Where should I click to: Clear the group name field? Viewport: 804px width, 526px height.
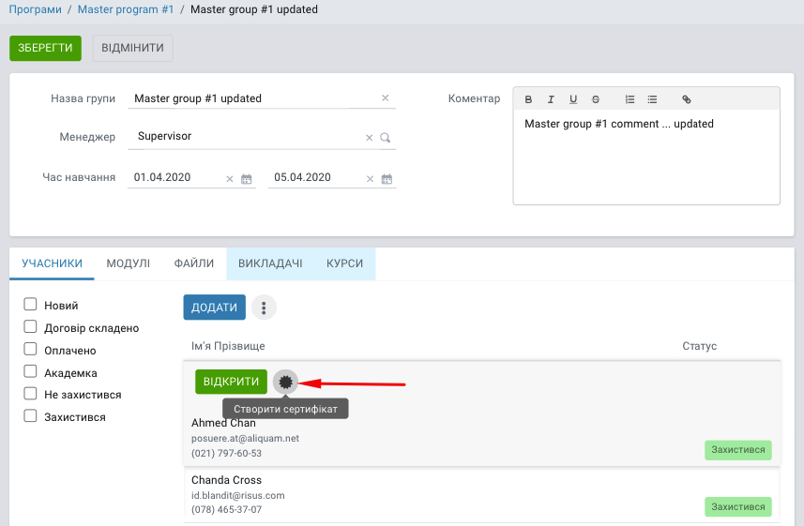[385, 98]
